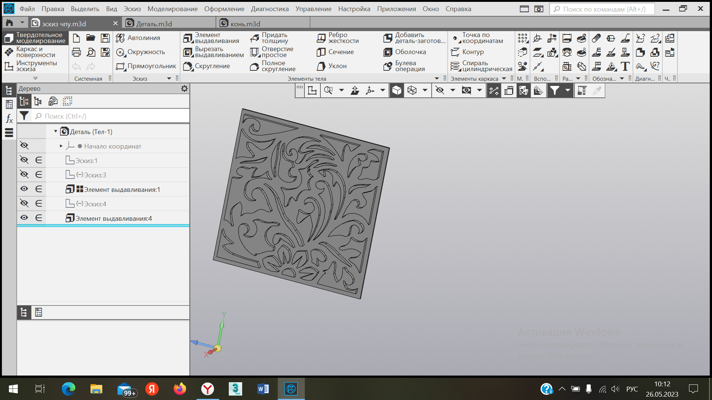This screenshot has width=712, height=400.
Task: Open the Элементы тела panel dropdown arrow
Action: [436, 79]
